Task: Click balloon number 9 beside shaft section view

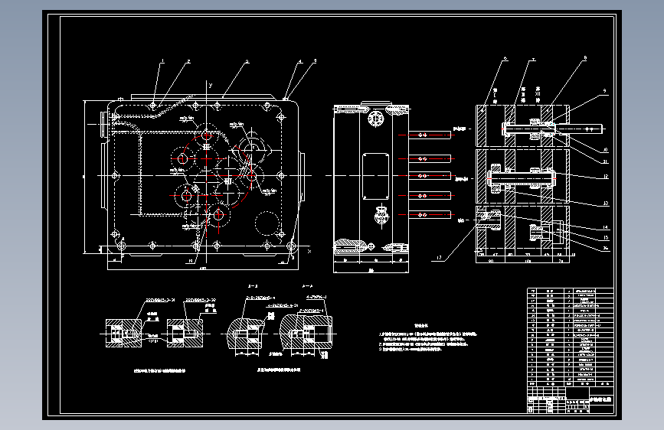Action: tap(605, 90)
